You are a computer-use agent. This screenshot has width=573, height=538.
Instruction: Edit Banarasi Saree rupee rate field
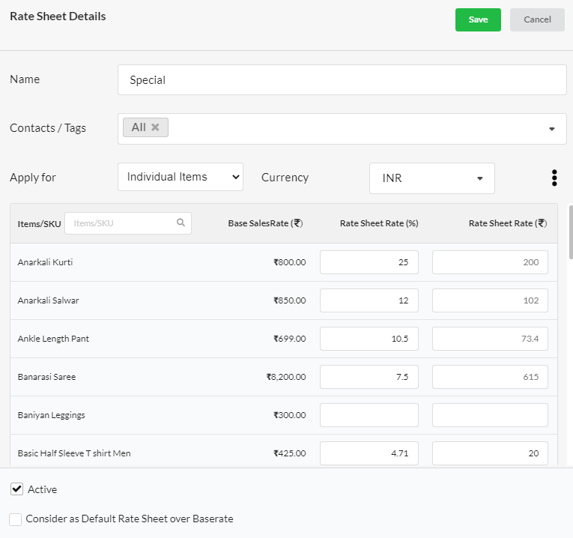pyautogui.click(x=490, y=377)
